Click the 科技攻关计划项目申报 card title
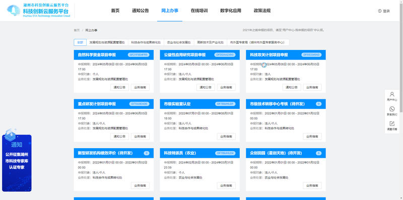Viewport: 403px width, 200px height. click(x=269, y=55)
